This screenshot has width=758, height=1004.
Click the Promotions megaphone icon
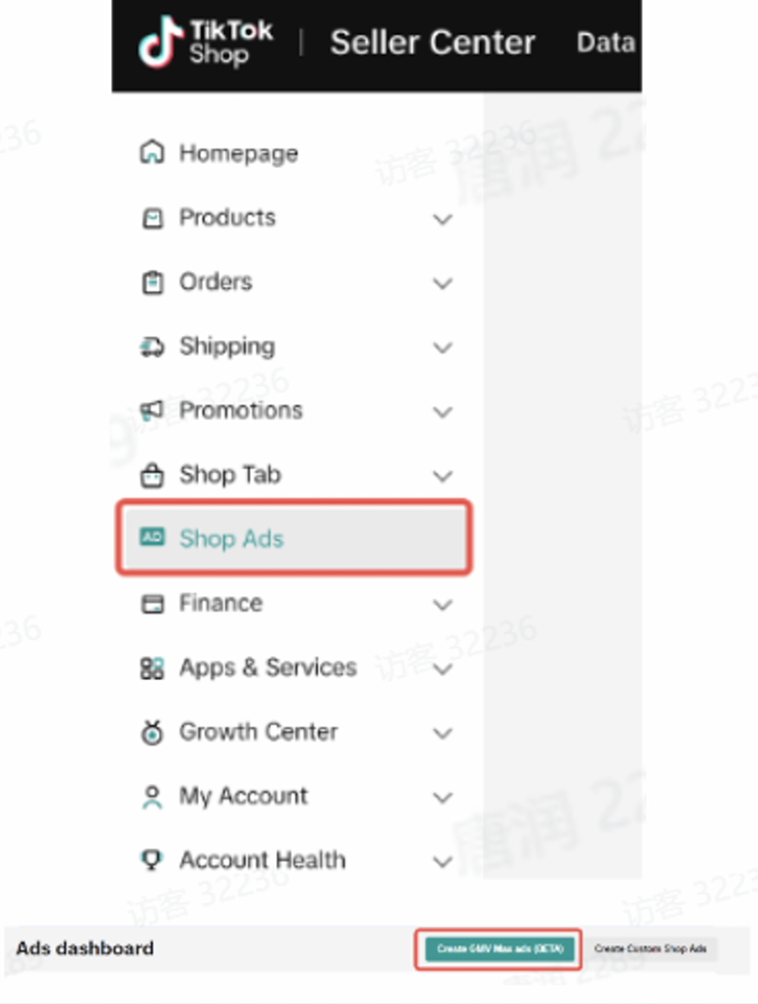point(152,411)
